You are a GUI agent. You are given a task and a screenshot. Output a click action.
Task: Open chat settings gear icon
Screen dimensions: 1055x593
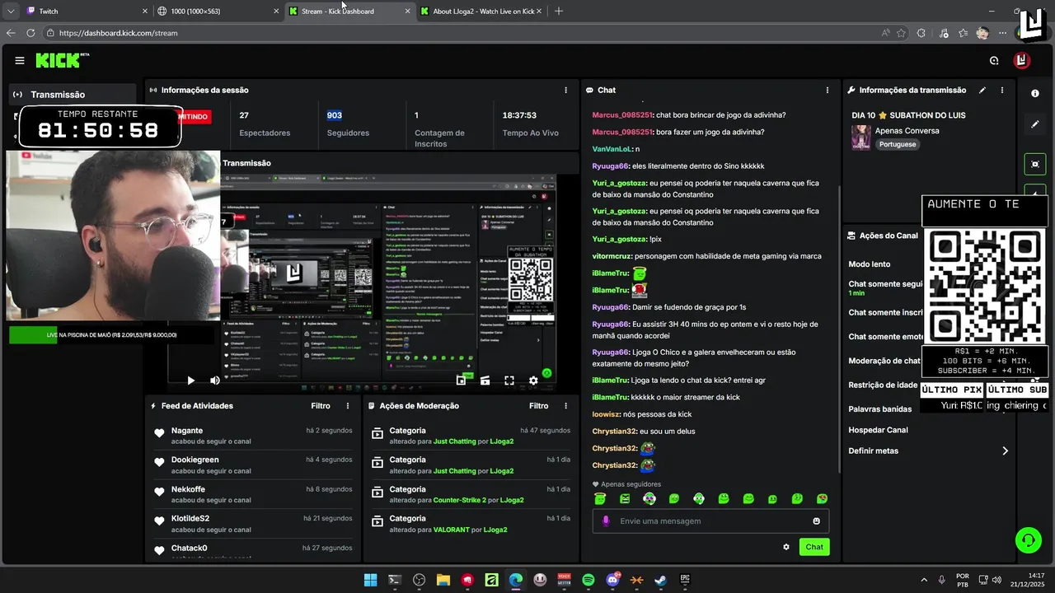(x=786, y=547)
